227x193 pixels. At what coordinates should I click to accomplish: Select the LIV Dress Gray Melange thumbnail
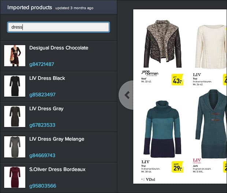[x=15, y=147]
